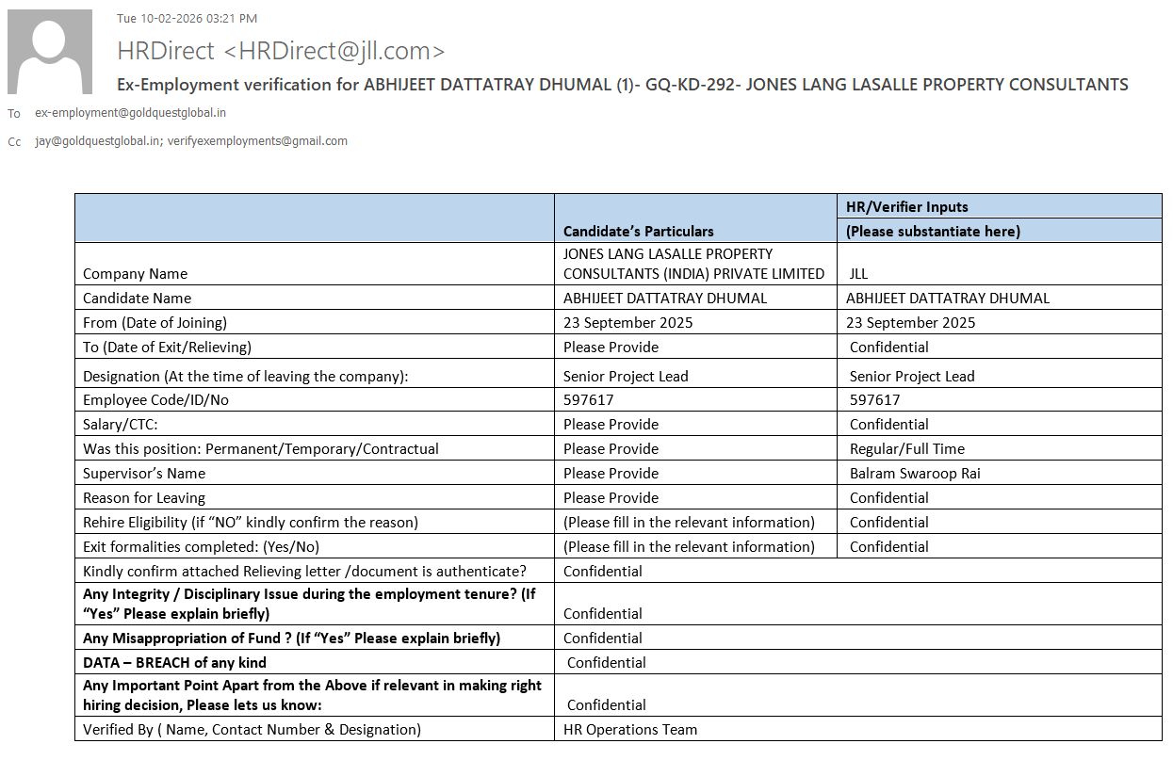The image size is (1173, 760).
Task: Click '597617' in the Candidate's Particulars column
Action: point(588,400)
